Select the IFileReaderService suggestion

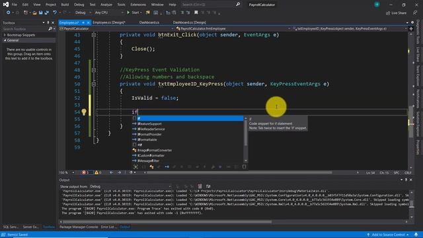pyautogui.click(x=188, y=129)
